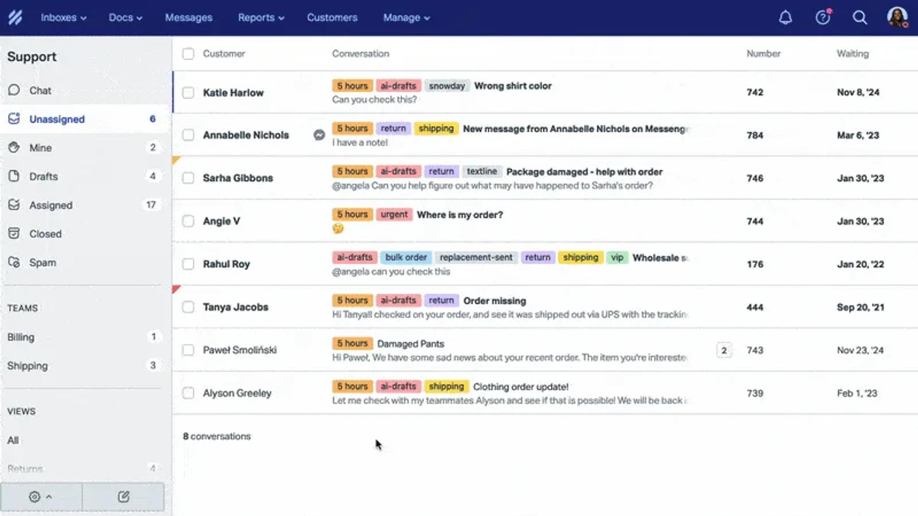Check the Sarha Gibbons conversation checkbox
The width and height of the screenshot is (918, 516).
point(188,178)
